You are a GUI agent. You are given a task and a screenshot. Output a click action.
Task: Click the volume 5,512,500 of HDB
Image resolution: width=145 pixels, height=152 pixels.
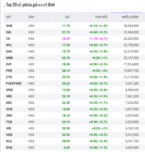click(132, 135)
